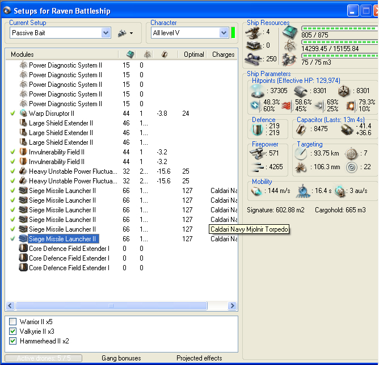Click the turret hardpoints icon in Ship Resources
This screenshot has height=365, width=379.
click(253, 32)
